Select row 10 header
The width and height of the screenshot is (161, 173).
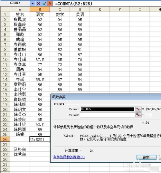pos(5,60)
